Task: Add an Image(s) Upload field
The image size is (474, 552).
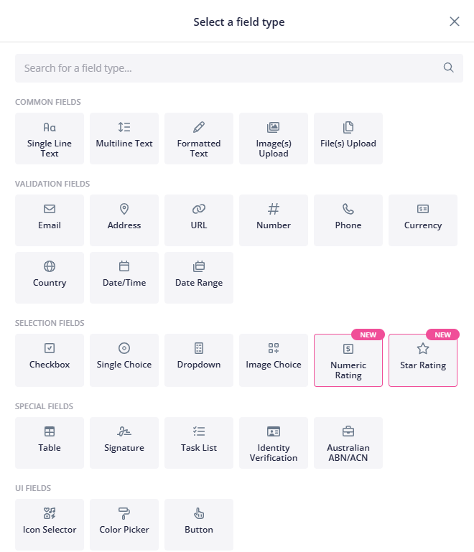Action: [x=274, y=139]
